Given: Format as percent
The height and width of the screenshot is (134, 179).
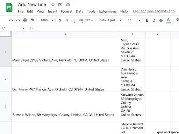Looking at the screenshot, I should coord(67,20).
